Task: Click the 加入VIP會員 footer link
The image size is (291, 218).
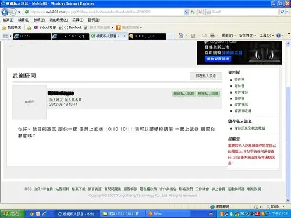Action: pos(44,189)
